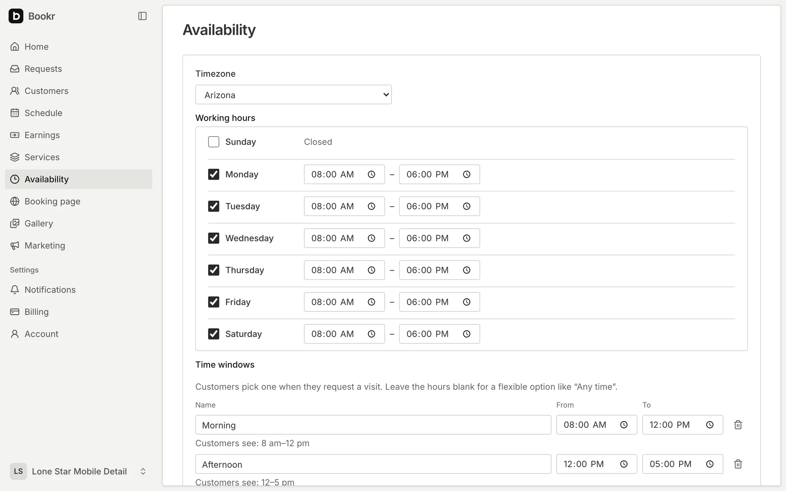This screenshot has width=786, height=491.
Task: Edit the Afternoon name field
Action: click(x=373, y=464)
